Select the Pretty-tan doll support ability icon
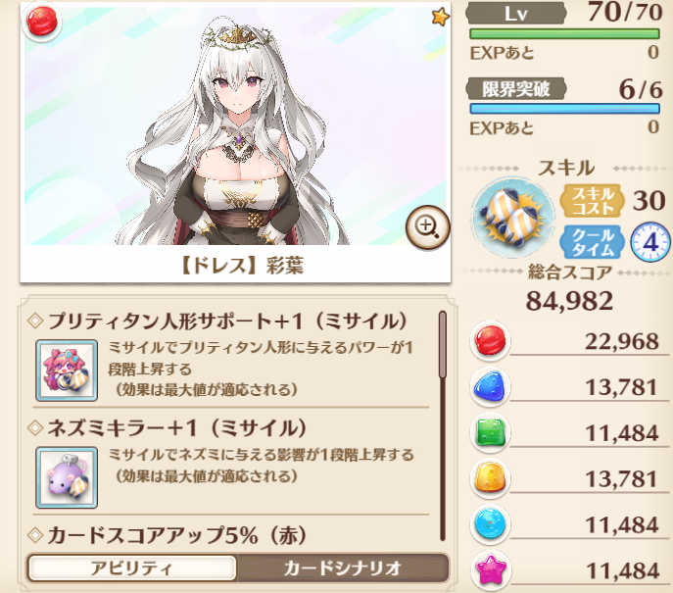Image resolution: width=673 pixels, height=593 pixels. (67, 371)
